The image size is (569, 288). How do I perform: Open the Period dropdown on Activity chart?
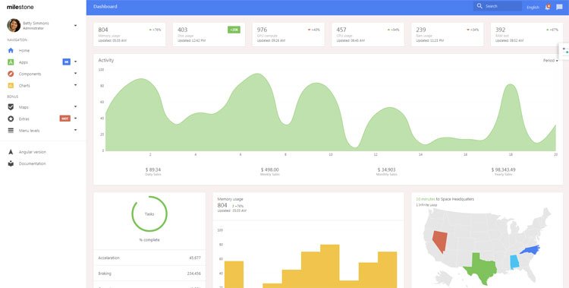tap(551, 60)
